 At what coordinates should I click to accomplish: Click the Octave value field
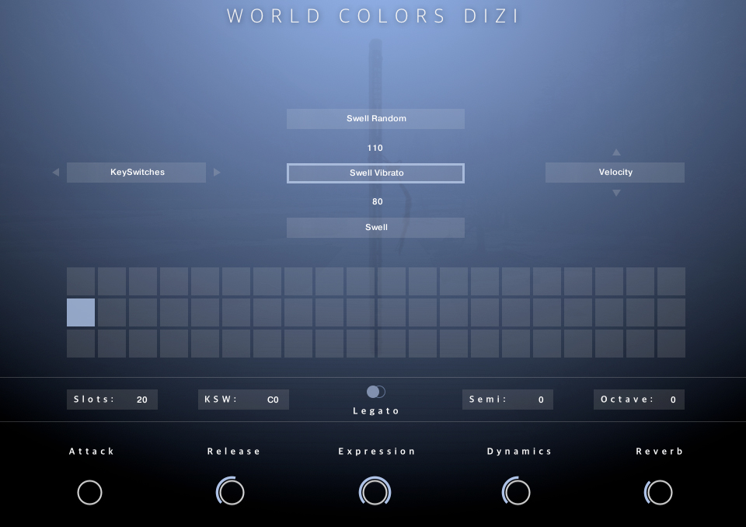coord(673,400)
